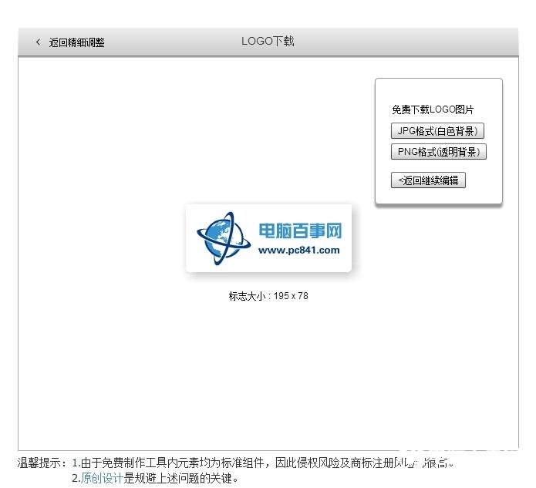This screenshot has height=488, width=536.
Task: Open the 原创设计 hyperlink
Action: (x=102, y=478)
